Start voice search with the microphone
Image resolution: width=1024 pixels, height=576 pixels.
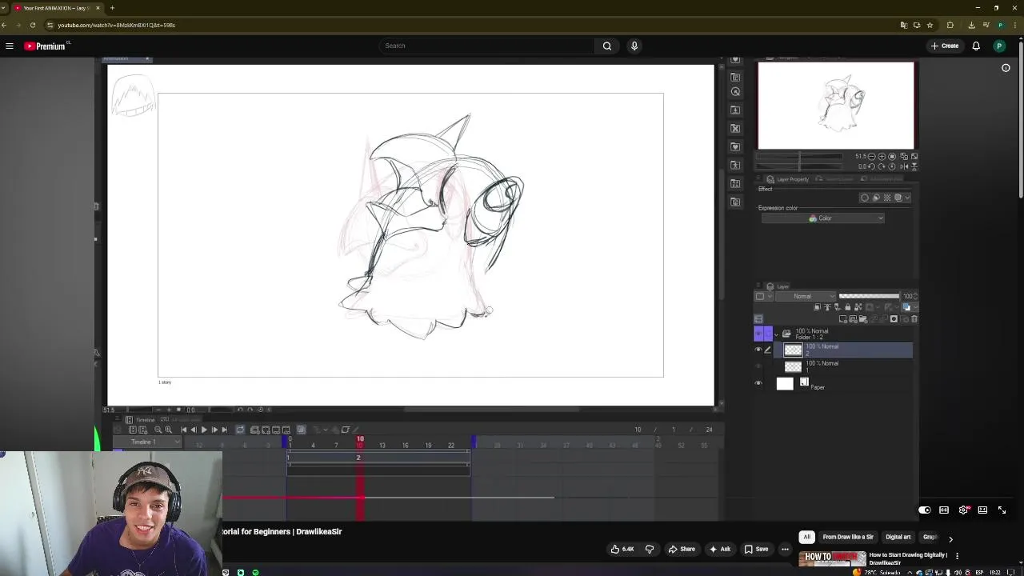[634, 46]
